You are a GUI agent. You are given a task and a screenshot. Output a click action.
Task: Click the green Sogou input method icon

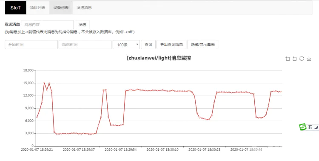click(302, 127)
